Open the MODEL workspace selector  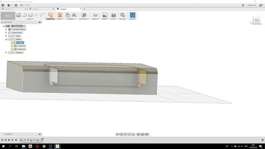(x=8, y=16)
